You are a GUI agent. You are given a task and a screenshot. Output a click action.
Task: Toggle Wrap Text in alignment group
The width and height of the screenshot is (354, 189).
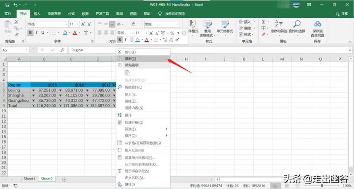click(133, 24)
